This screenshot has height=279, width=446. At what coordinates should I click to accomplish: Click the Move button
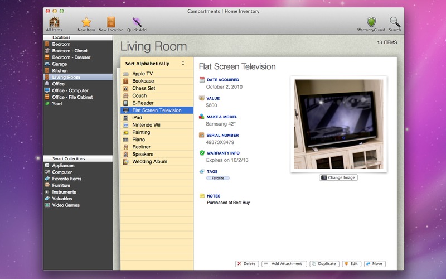coord(375,264)
